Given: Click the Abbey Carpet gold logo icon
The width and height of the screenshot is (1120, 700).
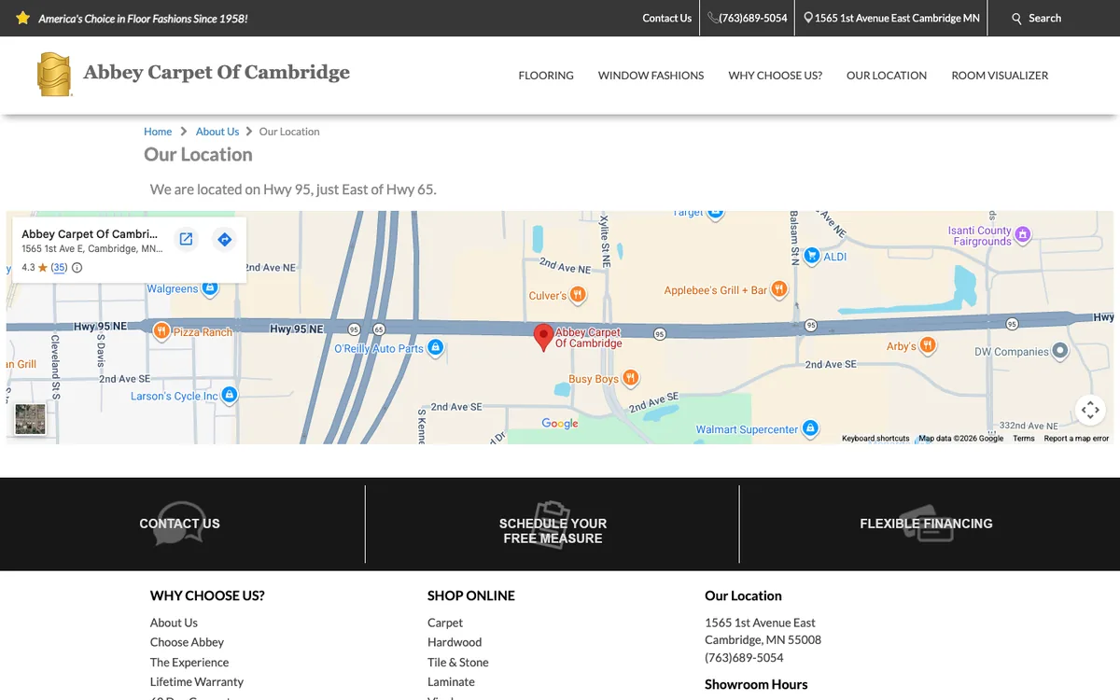Looking at the screenshot, I should click(x=54, y=75).
